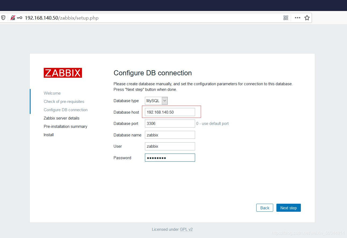Click the ZABBIX logo
This screenshot has width=347, height=238.
click(x=63, y=73)
